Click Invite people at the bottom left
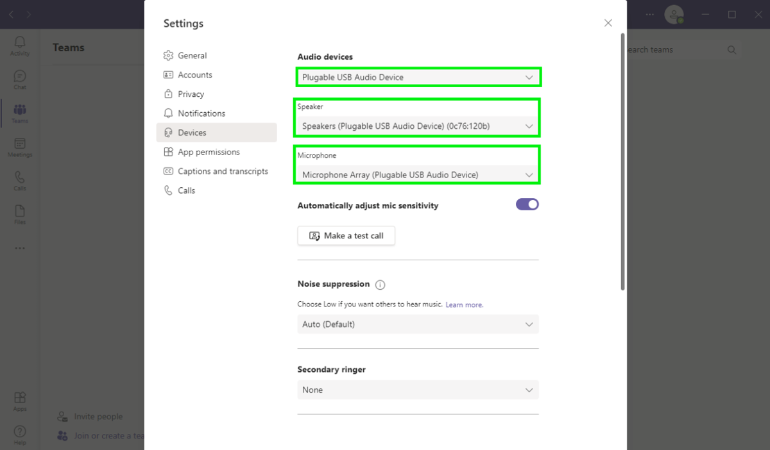The image size is (770, 450). coord(98,416)
